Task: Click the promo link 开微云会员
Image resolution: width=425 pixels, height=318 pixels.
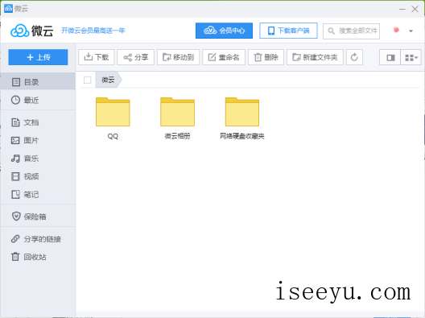Action: pyautogui.click(x=93, y=31)
